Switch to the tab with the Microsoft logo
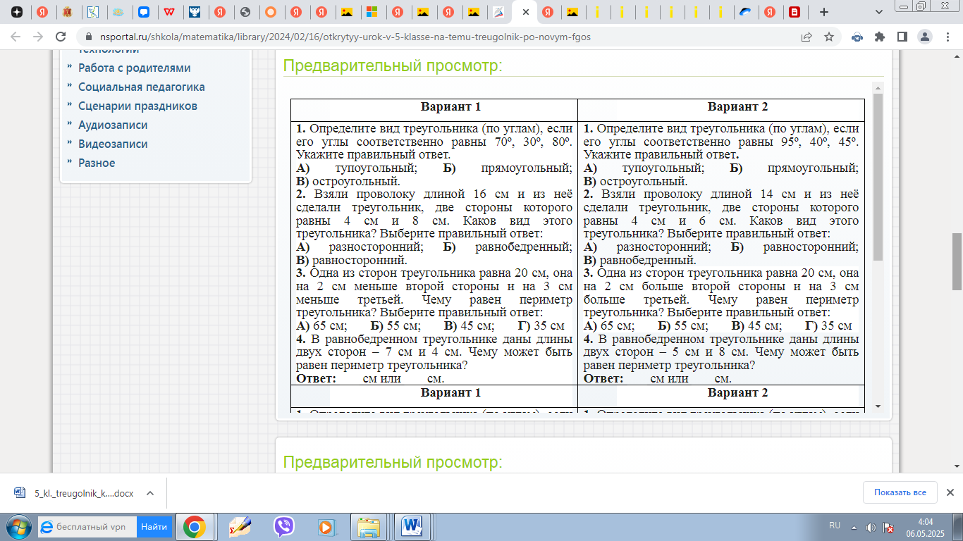This screenshot has width=963, height=541. point(372,12)
